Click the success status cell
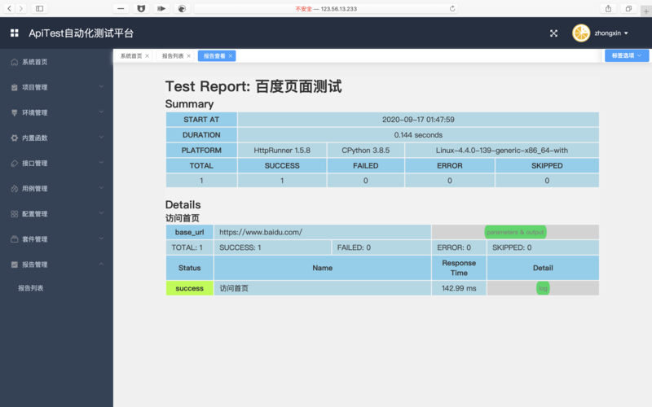652x407 pixels. tap(190, 288)
